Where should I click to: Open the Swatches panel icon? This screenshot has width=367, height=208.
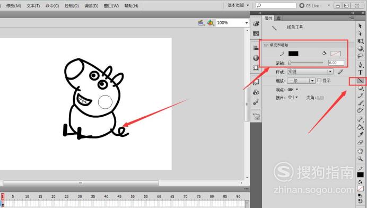coord(256,33)
